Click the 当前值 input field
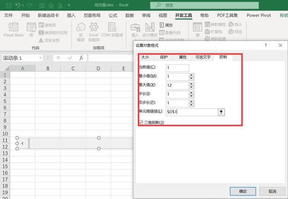Screen dimensions: 288x199 177,68
